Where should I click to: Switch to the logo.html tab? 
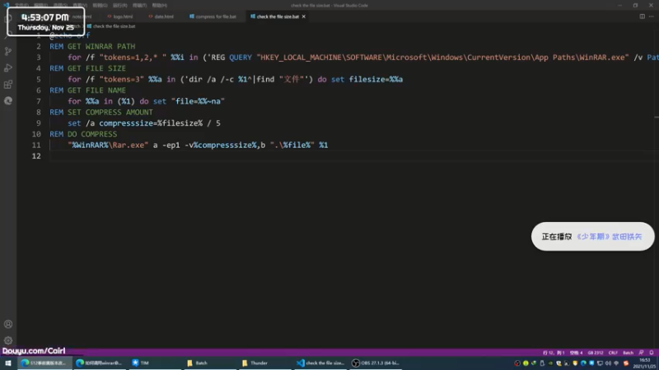(x=120, y=16)
